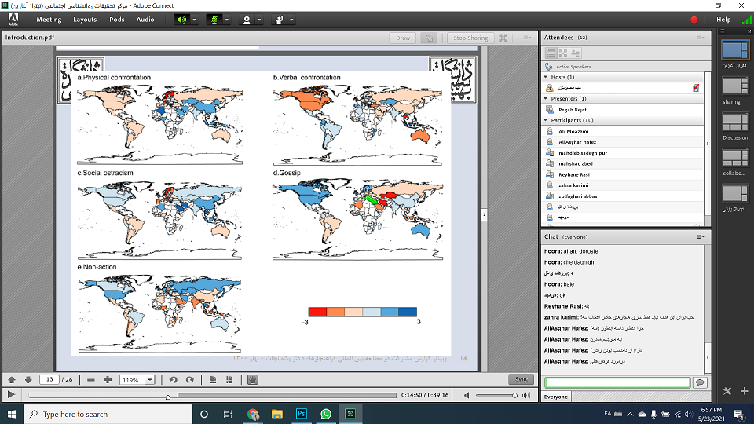Open the Pods menu
Viewport: 754px width, 424px height.
click(x=116, y=20)
